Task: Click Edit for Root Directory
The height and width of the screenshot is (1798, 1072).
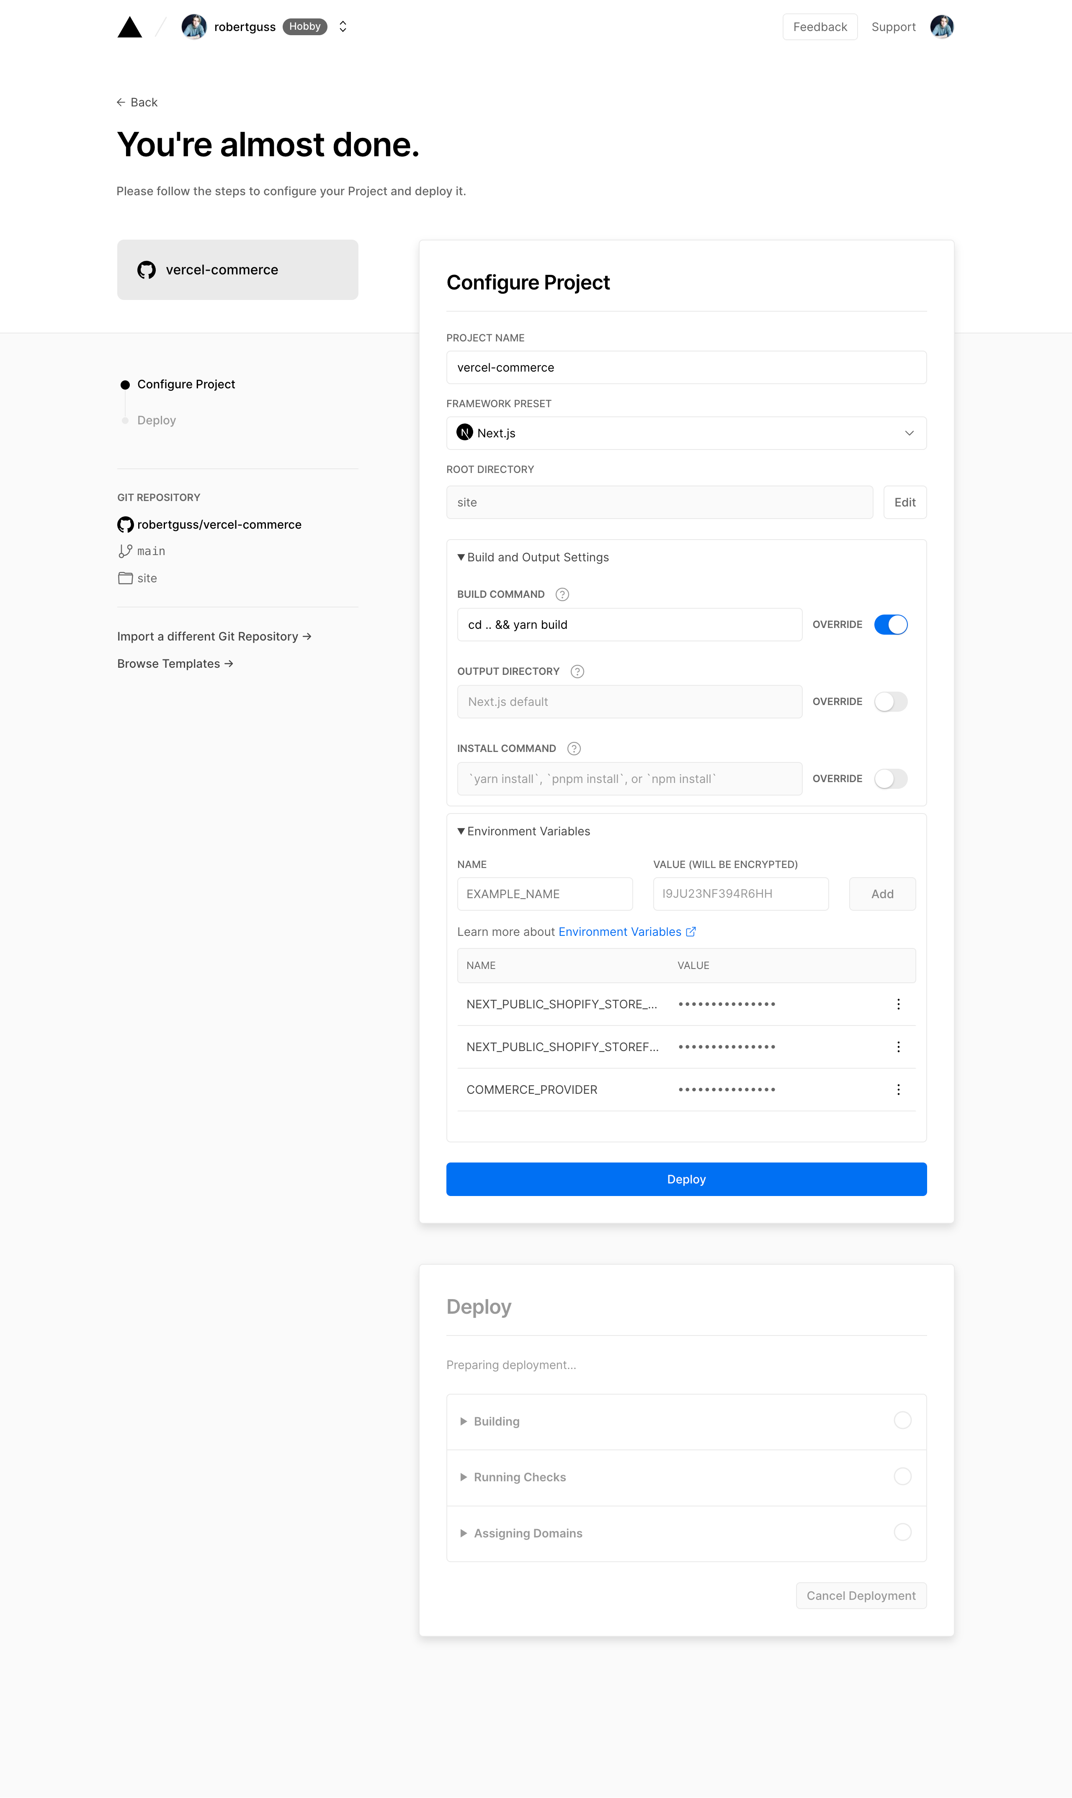Action: coord(904,502)
